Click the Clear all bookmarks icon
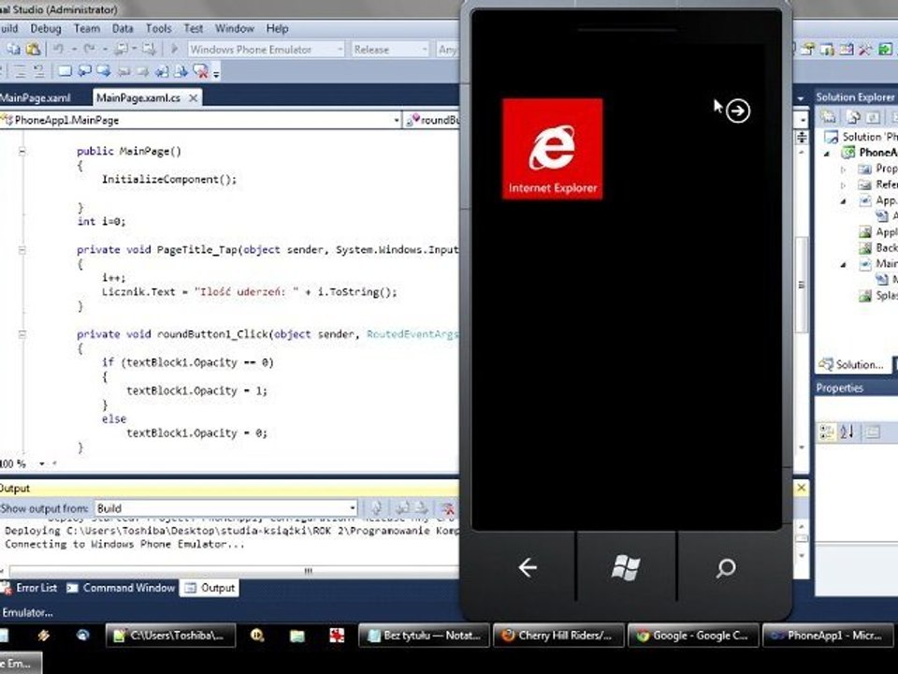898x674 pixels. (x=200, y=71)
